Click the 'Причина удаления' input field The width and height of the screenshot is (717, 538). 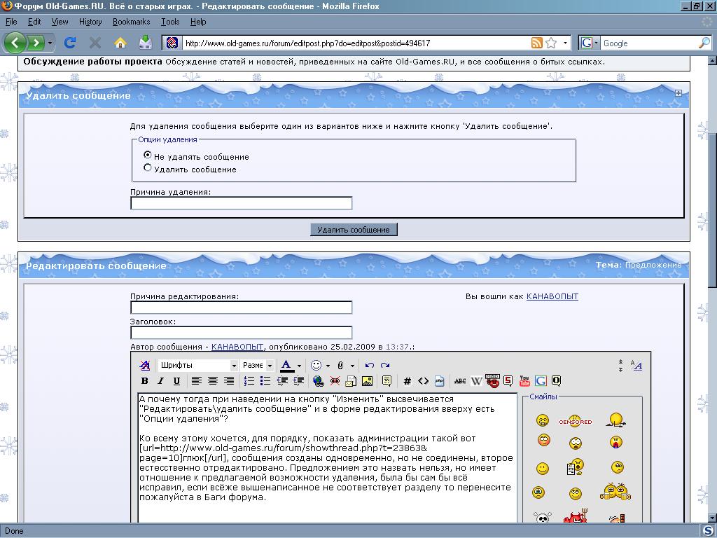point(241,203)
